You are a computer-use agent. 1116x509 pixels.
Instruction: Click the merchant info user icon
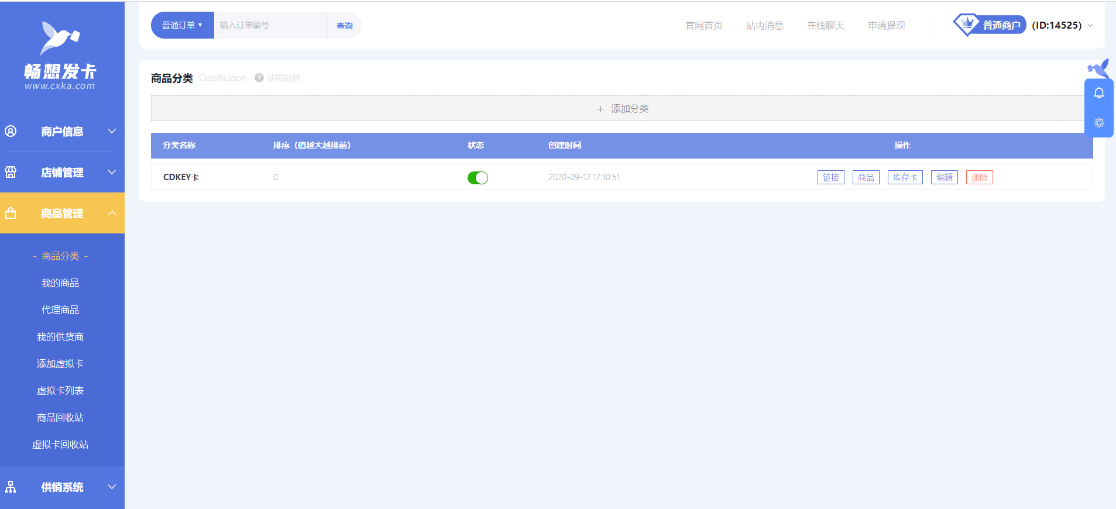click(11, 131)
